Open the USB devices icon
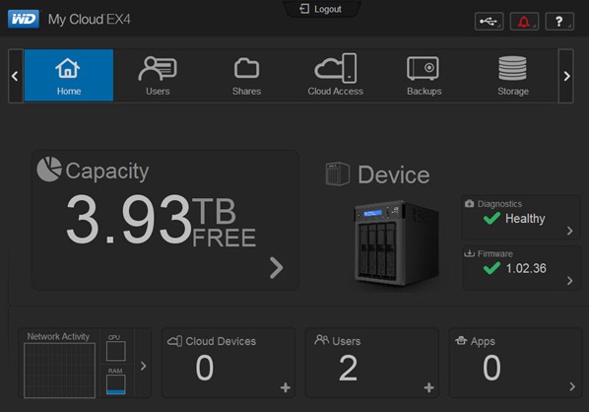The height and width of the screenshot is (412, 589). click(489, 22)
